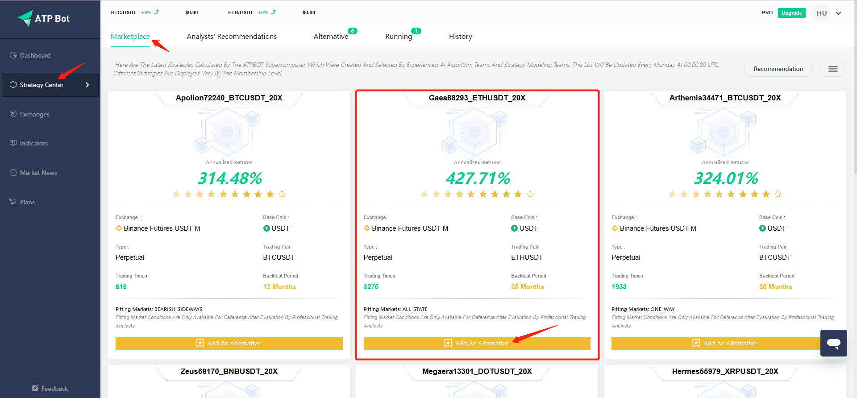
Task: Switch to Analysts' Recommendations tab
Action: click(x=232, y=37)
